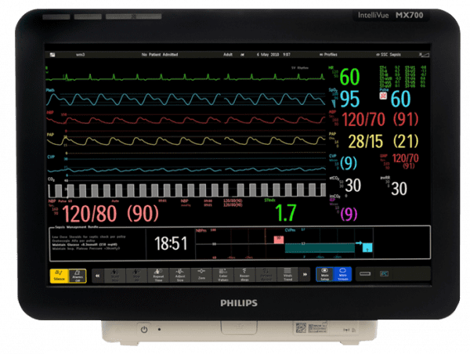Select the Repeat Time SmartKey
The width and height of the screenshot is (470, 354).
click(158, 276)
